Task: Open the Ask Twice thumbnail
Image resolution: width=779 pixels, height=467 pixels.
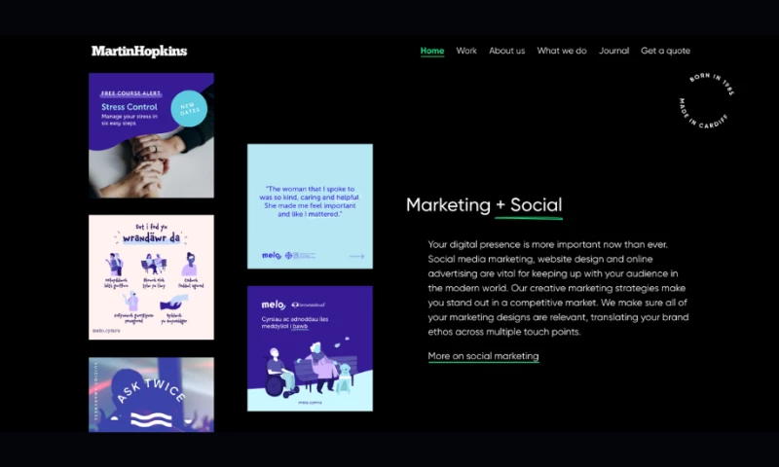Action: tap(152, 395)
